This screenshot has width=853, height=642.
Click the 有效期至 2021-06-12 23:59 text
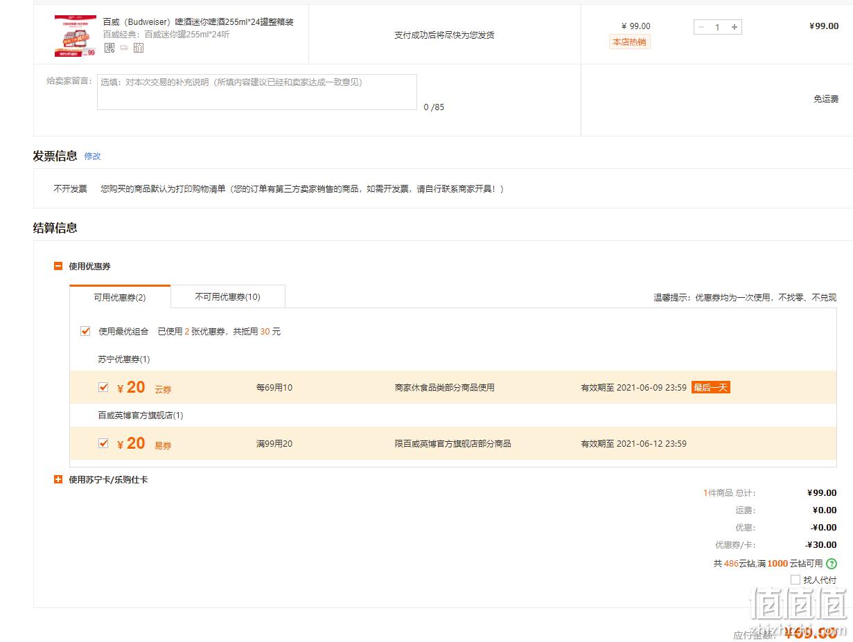(633, 444)
